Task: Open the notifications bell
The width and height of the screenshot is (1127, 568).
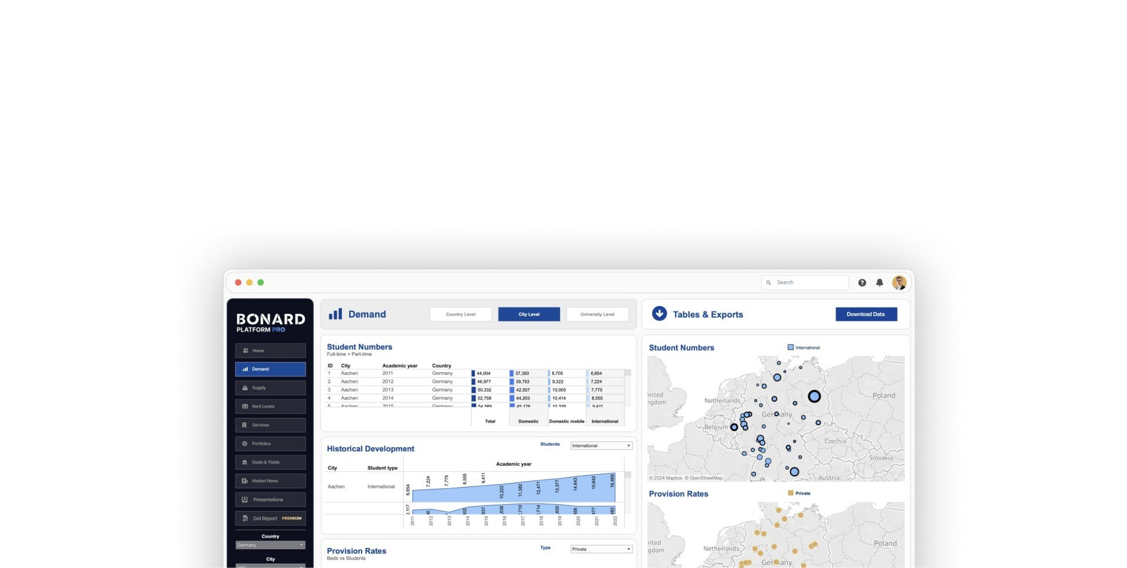Action: [x=879, y=283]
